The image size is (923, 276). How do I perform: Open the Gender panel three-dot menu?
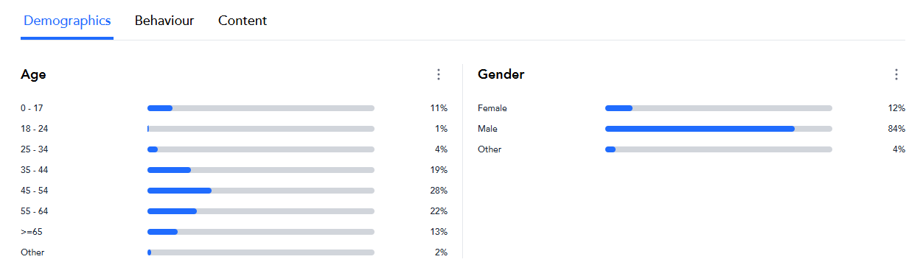(896, 74)
